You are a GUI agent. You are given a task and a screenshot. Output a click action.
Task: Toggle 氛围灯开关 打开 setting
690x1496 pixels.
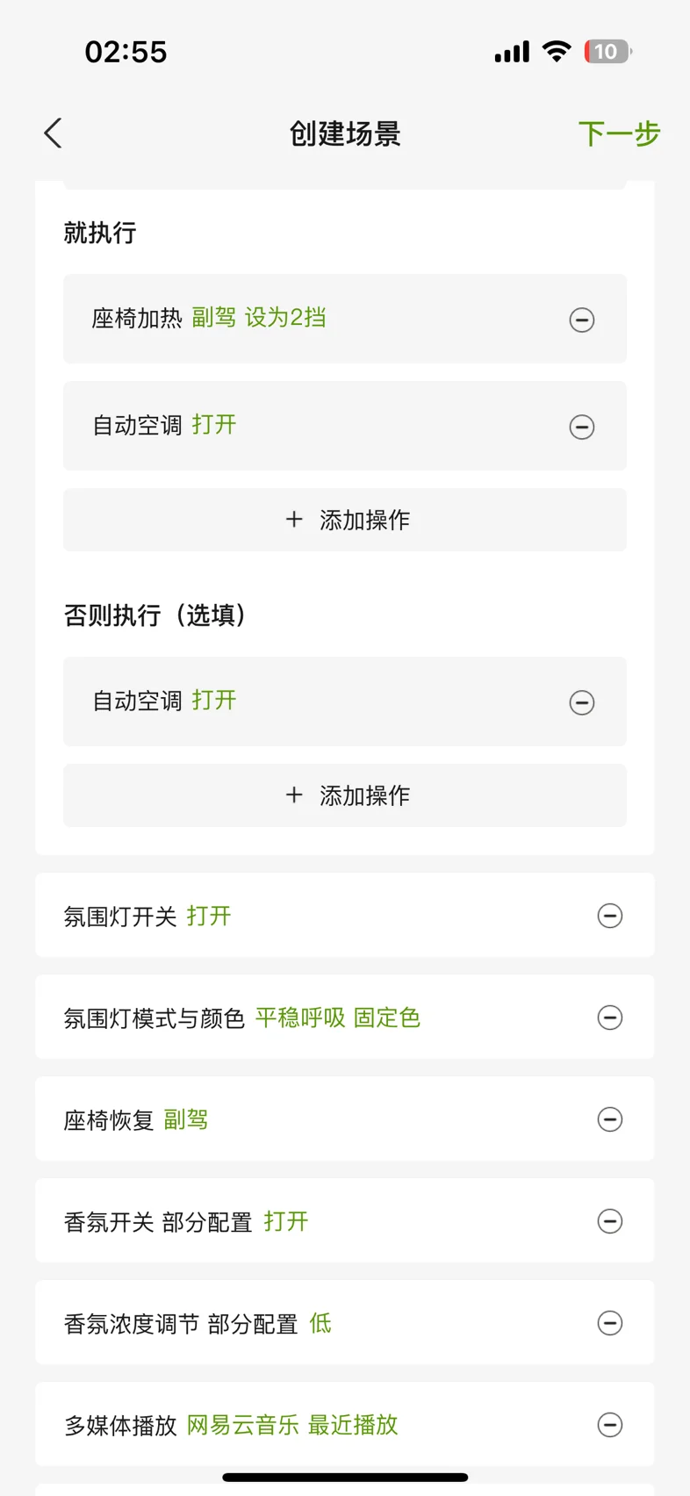point(209,916)
